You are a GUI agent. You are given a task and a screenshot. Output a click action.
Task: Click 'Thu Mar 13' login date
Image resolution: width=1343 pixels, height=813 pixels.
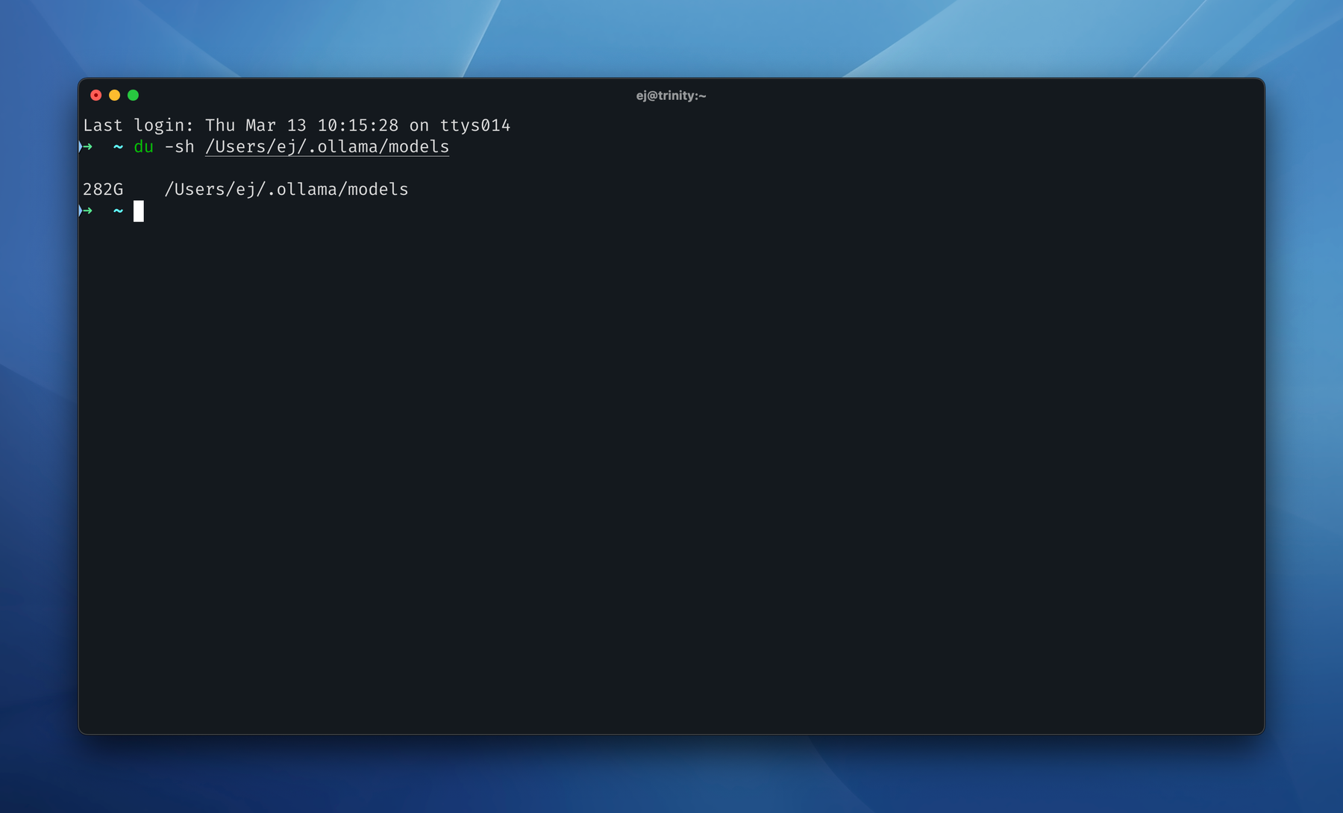coord(255,125)
